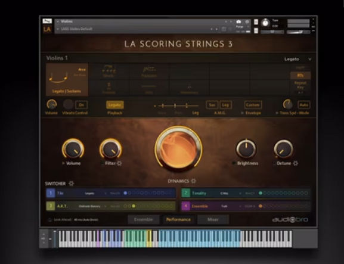This screenshot has width=344, height=264.
Task: Toggle the RTs button
Action: (x=300, y=76)
